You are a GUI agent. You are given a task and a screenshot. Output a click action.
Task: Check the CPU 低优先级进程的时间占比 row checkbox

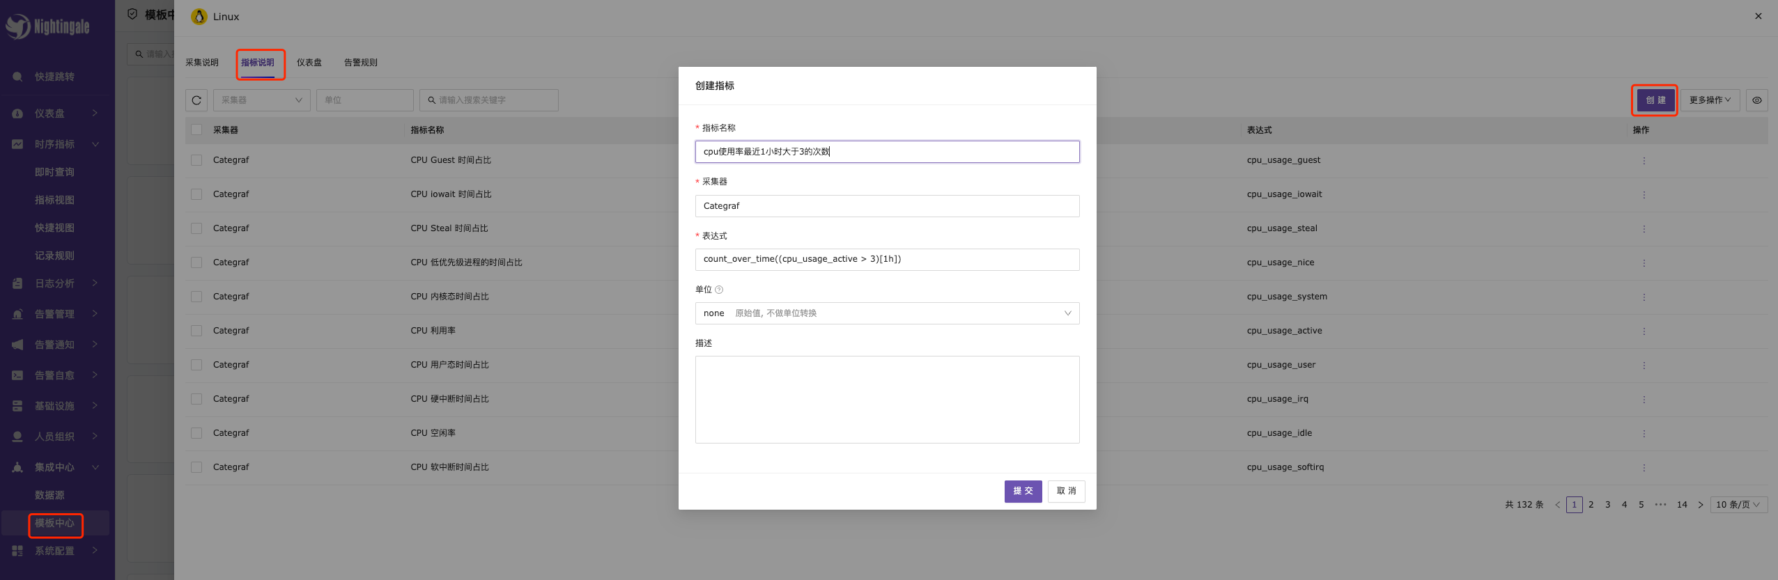coord(196,262)
